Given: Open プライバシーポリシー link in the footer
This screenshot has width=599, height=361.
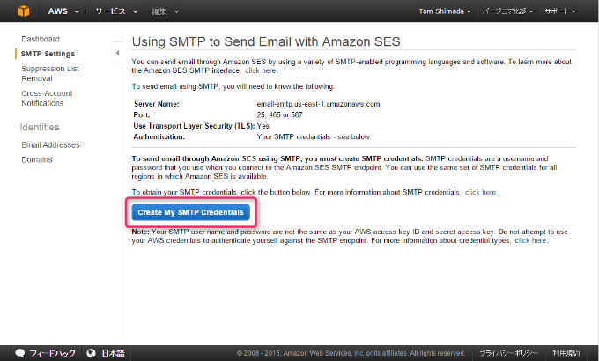Looking at the screenshot, I should tap(508, 353).
